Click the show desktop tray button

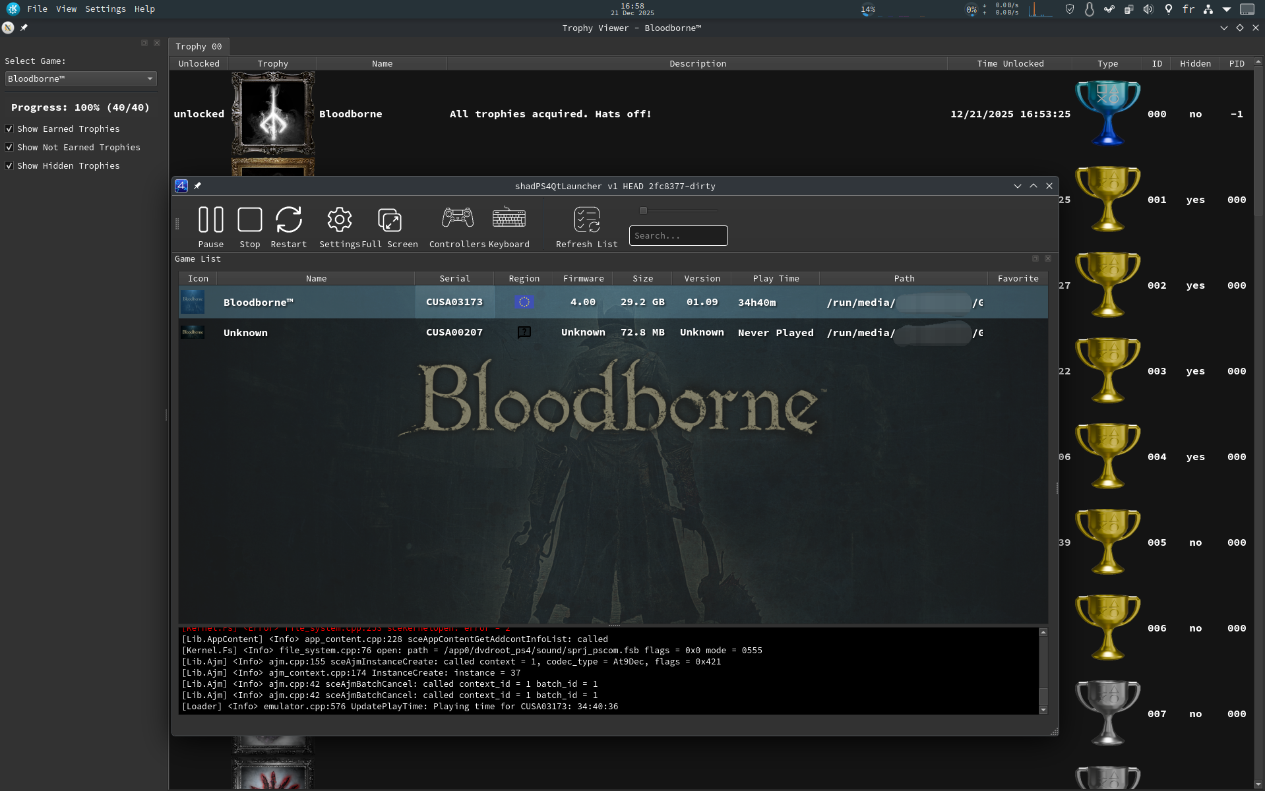tap(1247, 9)
